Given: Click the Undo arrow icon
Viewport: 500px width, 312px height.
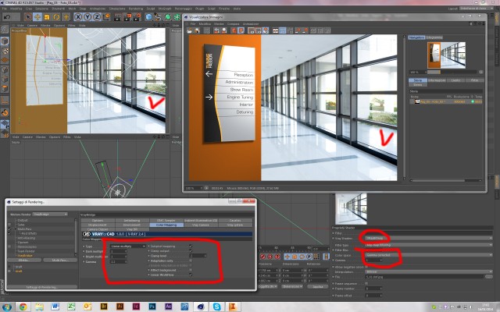Looking at the screenshot, I should point(7,17).
